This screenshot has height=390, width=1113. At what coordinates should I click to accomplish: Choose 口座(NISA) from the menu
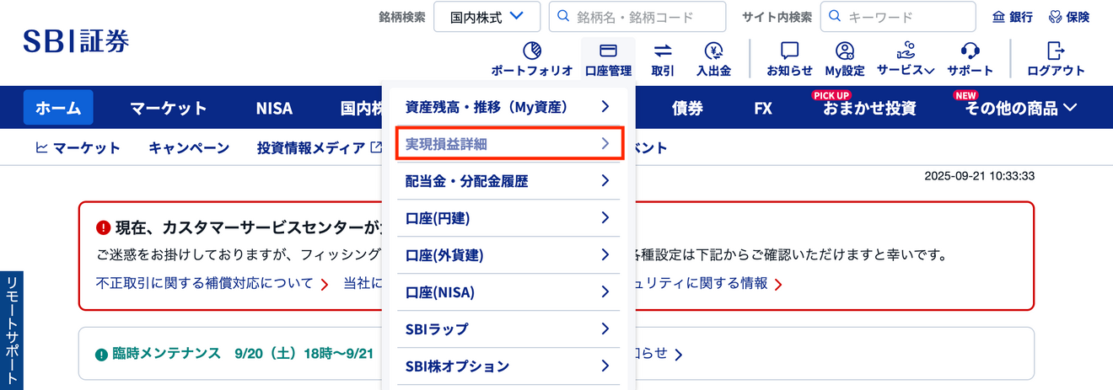coord(508,292)
